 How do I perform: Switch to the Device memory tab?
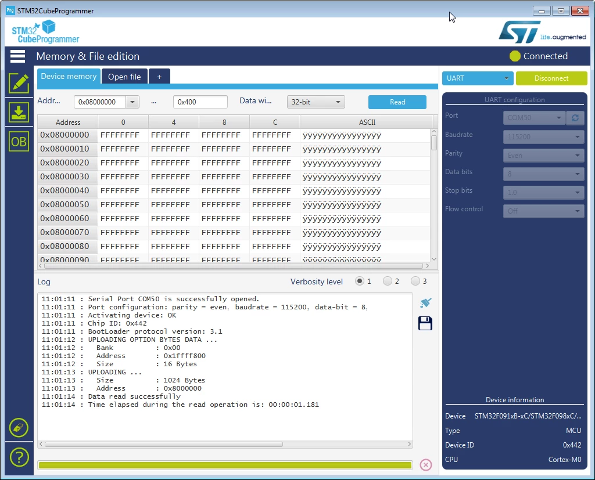point(69,76)
